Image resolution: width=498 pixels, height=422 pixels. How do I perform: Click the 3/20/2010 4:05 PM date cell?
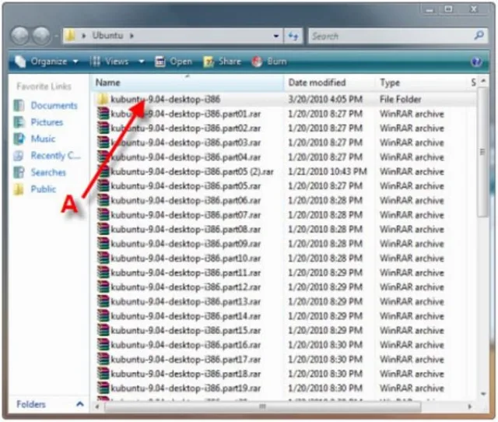pos(325,100)
